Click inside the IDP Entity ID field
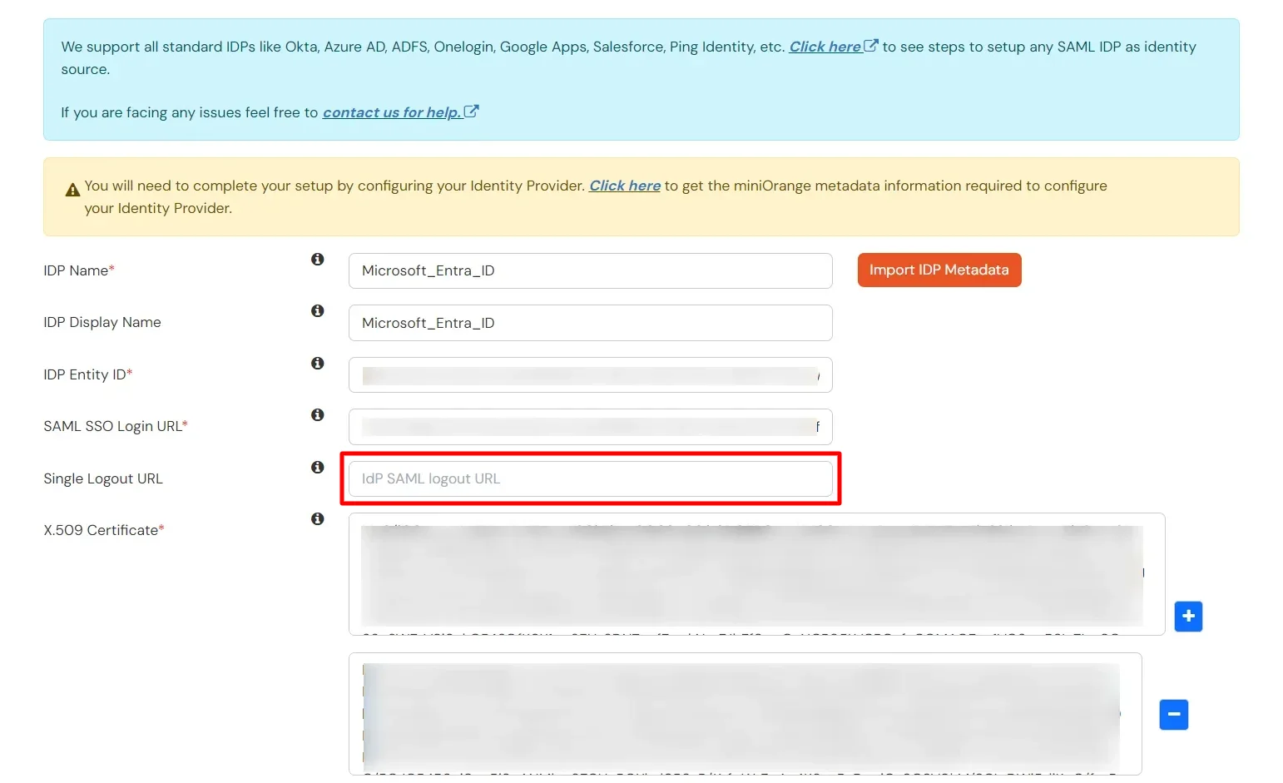 coord(590,374)
